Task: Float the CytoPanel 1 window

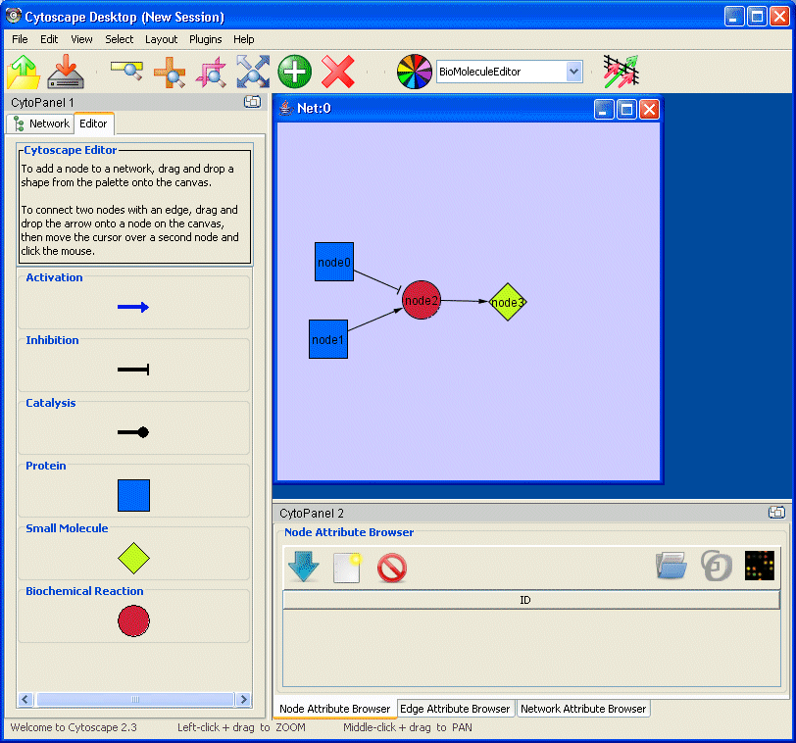Action: [x=252, y=102]
